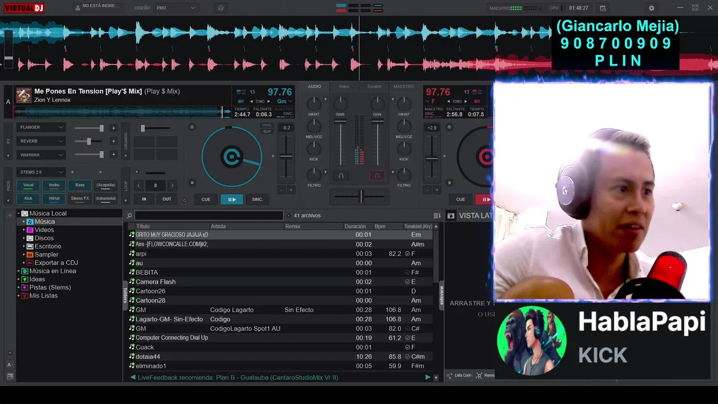The height and width of the screenshot is (404, 718).
Task: Click left deck CUE button
Action: tap(206, 199)
